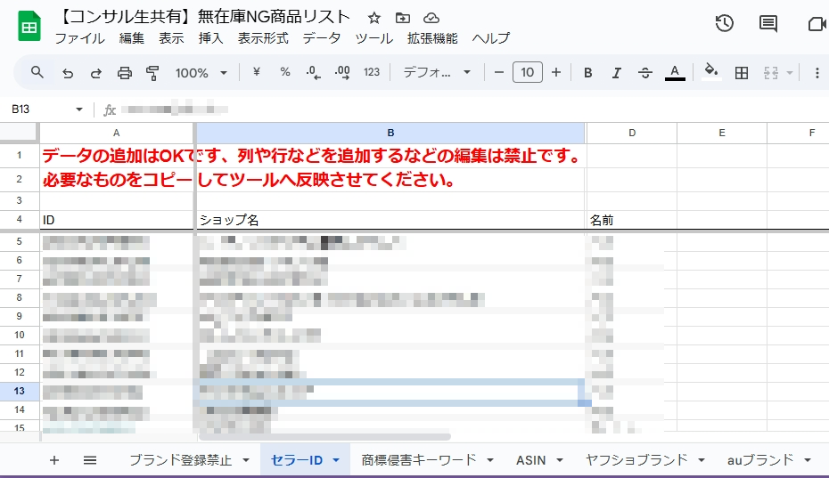Image resolution: width=829 pixels, height=478 pixels.
Task: Format as currency with ¥ button
Action: coord(257,73)
